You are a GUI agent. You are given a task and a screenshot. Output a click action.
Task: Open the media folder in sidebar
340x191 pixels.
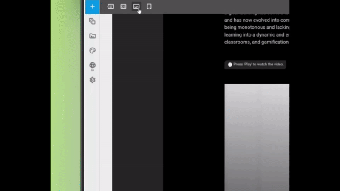[x=92, y=36]
